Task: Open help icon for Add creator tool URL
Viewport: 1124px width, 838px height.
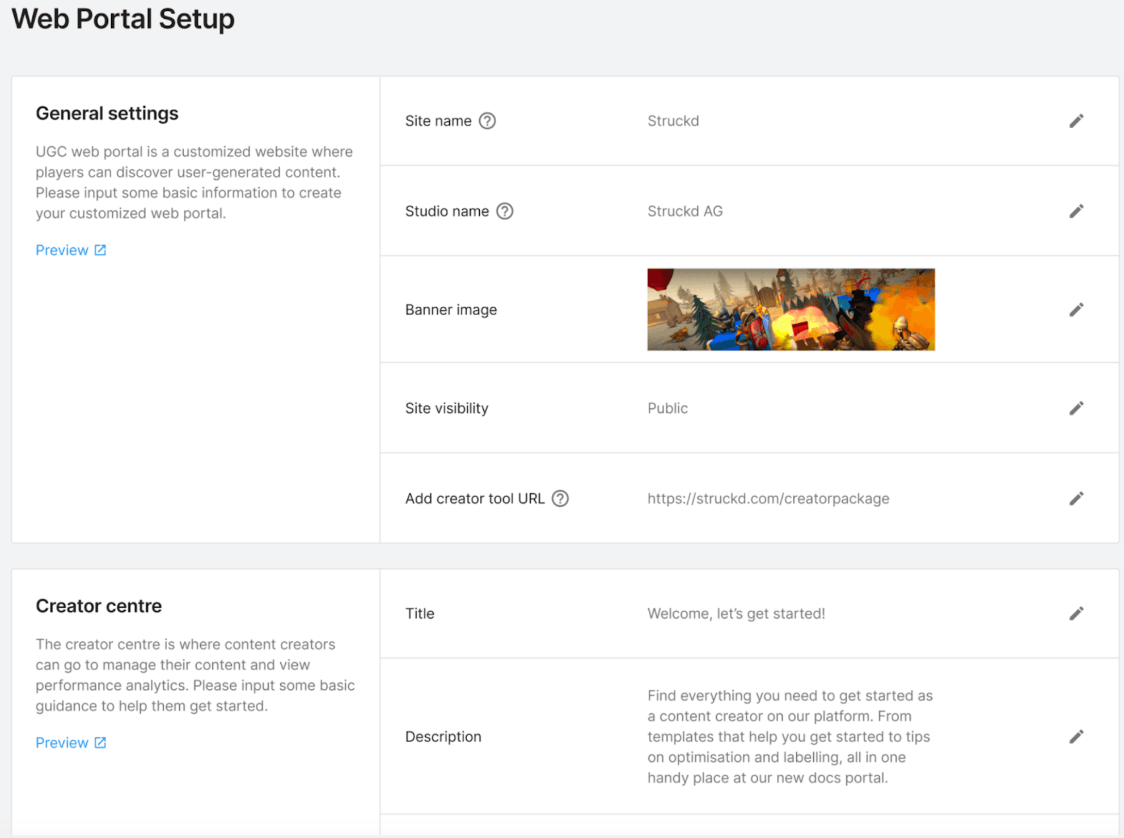Action: click(560, 498)
